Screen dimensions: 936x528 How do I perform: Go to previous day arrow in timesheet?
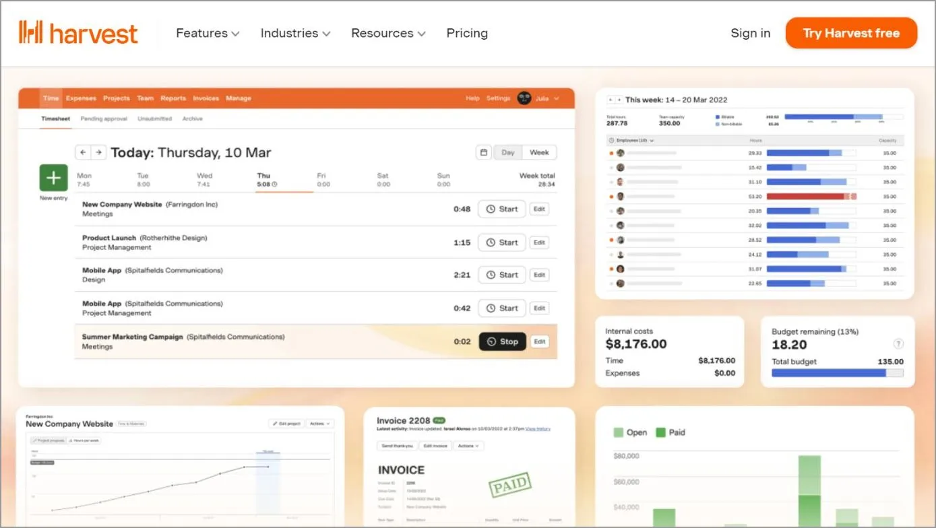[83, 152]
